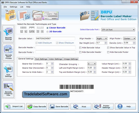139x113 pixels.
Task: Click the stacked 2D barcode sample icon
Action: pos(32,31)
